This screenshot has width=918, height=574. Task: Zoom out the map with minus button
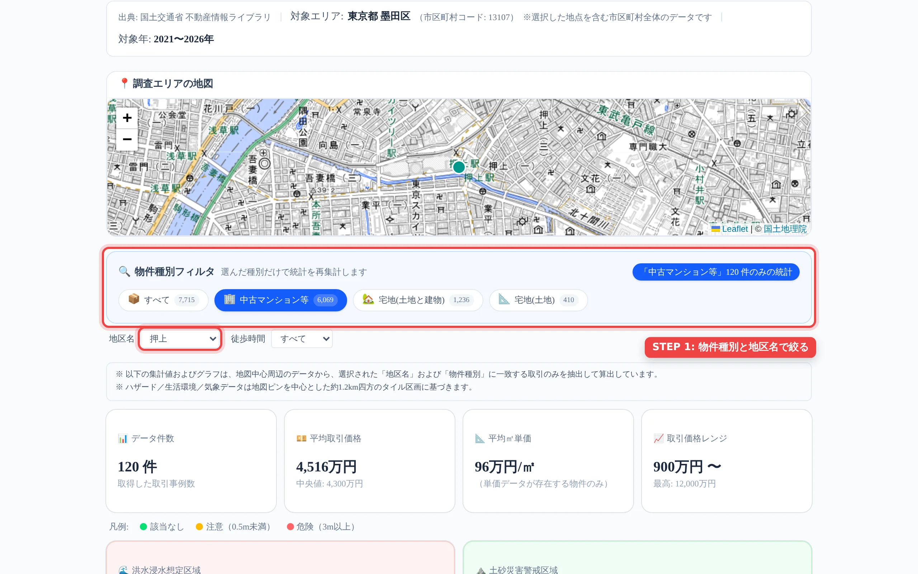127,139
